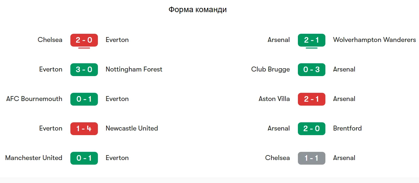The image size is (419, 183).
Task: Click the Arsenal 2 - 0 Brentford score badge
Action: pyautogui.click(x=312, y=129)
